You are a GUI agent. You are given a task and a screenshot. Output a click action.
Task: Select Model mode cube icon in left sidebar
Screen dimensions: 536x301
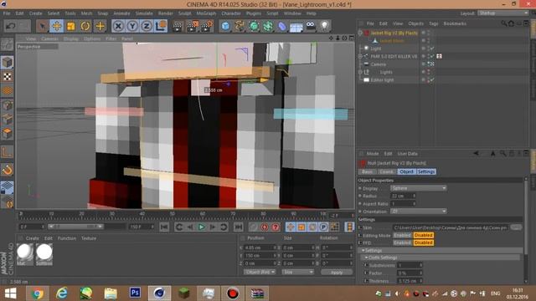(x=8, y=62)
